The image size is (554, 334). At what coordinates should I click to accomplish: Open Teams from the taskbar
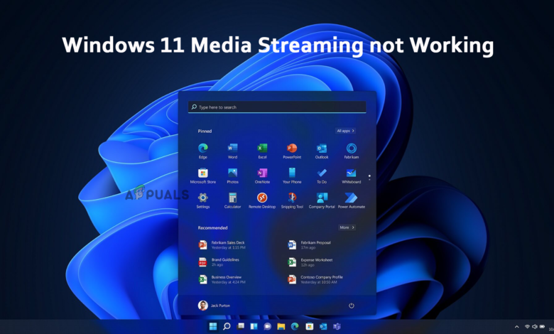point(337,326)
